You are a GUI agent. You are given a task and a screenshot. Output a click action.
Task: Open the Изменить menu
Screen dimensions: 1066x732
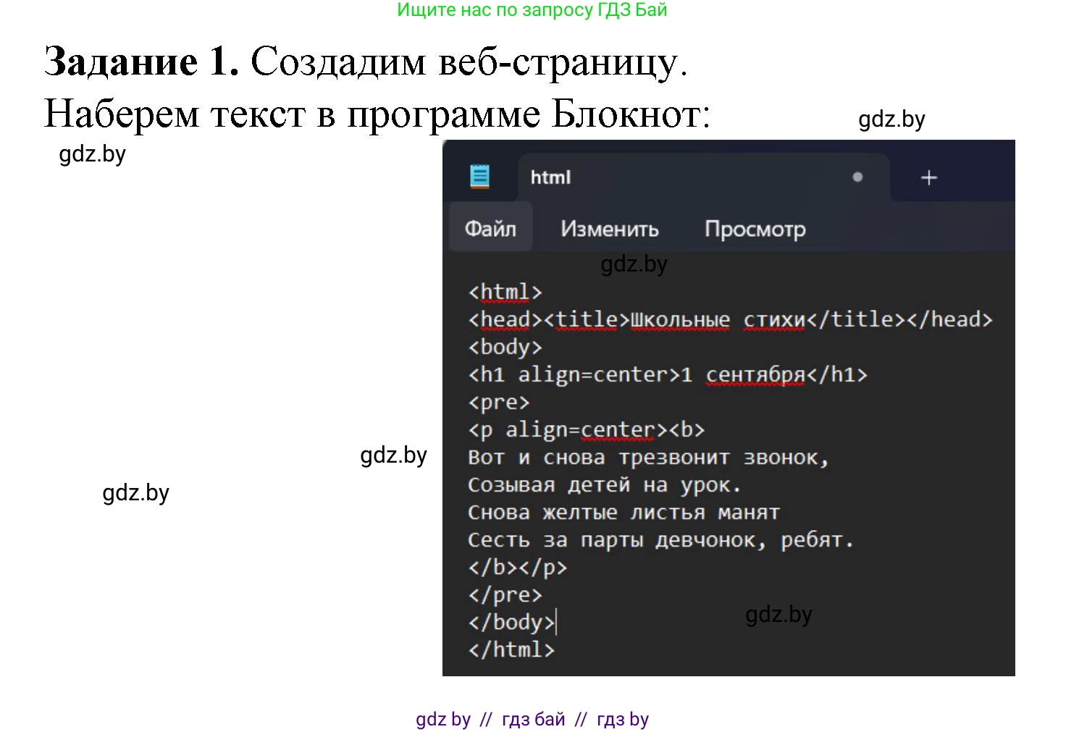(609, 227)
